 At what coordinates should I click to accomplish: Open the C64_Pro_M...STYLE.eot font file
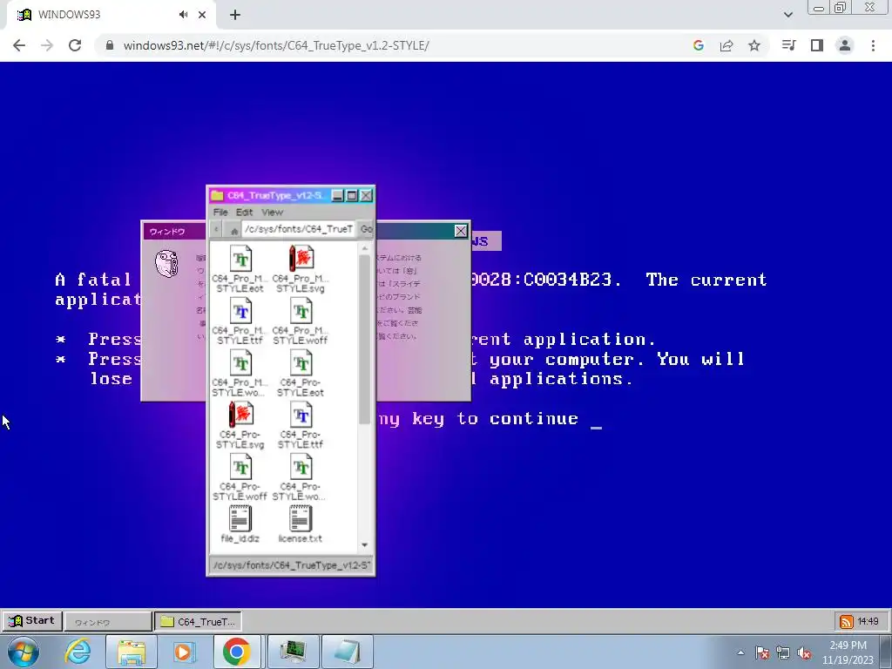click(x=240, y=268)
